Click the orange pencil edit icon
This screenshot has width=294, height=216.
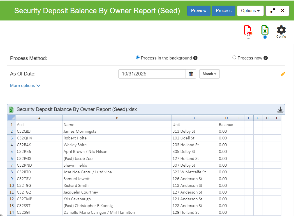point(283,74)
